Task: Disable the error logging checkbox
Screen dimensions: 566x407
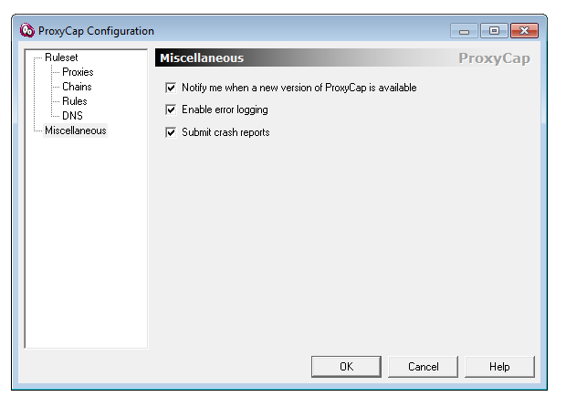Action: 171,110
